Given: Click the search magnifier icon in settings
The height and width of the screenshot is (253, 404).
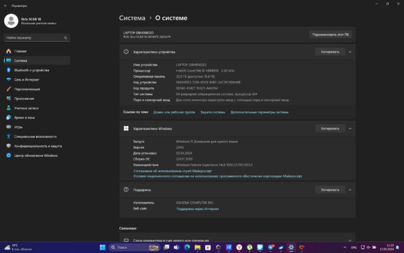Looking at the screenshot, I should 65,37.
